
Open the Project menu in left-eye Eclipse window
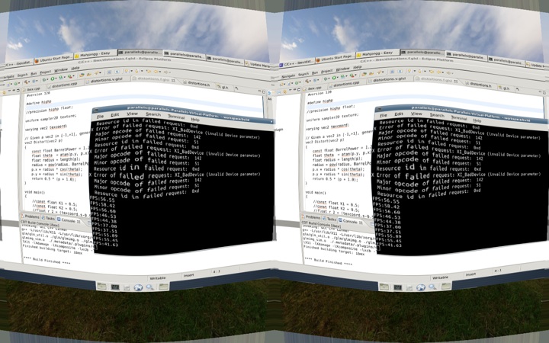pos(45,72)
